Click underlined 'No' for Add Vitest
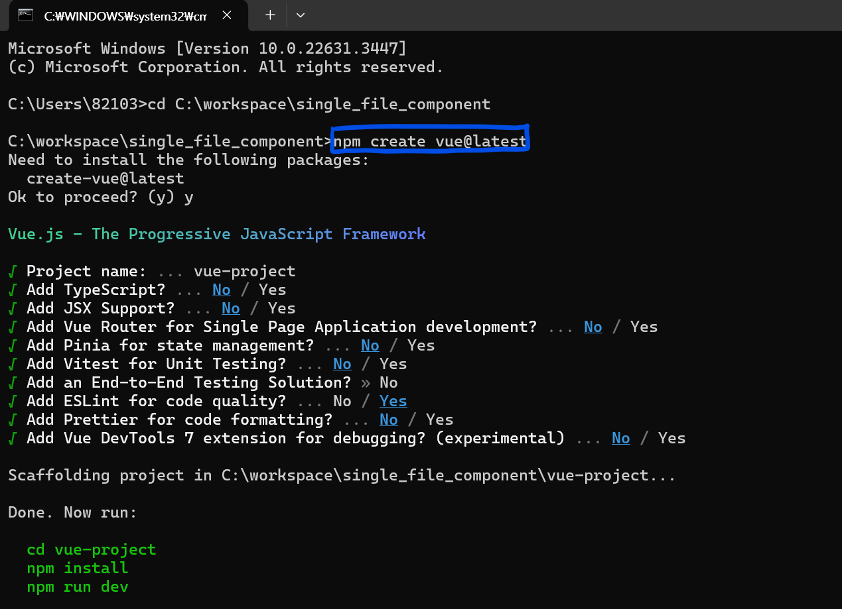The image size is (842, 609). point(342,364)
